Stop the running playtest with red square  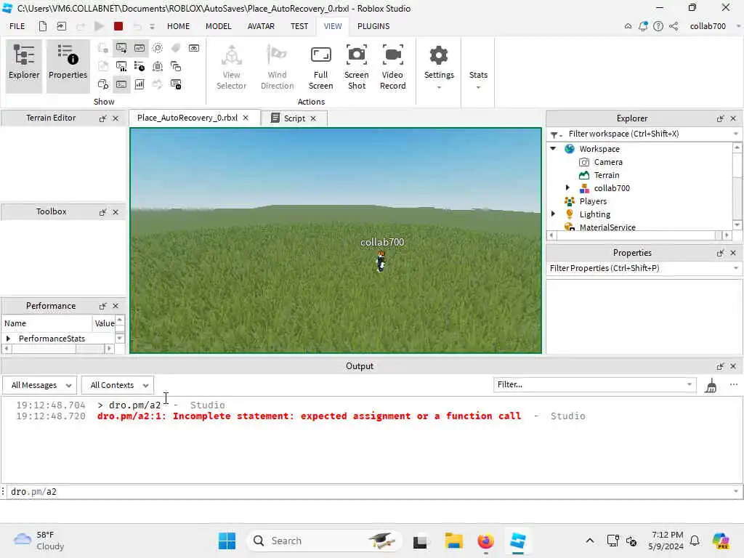[118, 26]
